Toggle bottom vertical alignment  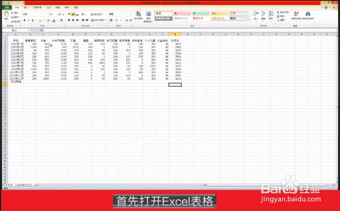77,14
